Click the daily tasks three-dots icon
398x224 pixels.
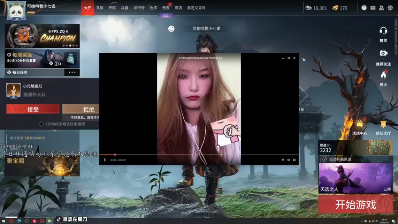pyautogui.click(x=72, y=72)
